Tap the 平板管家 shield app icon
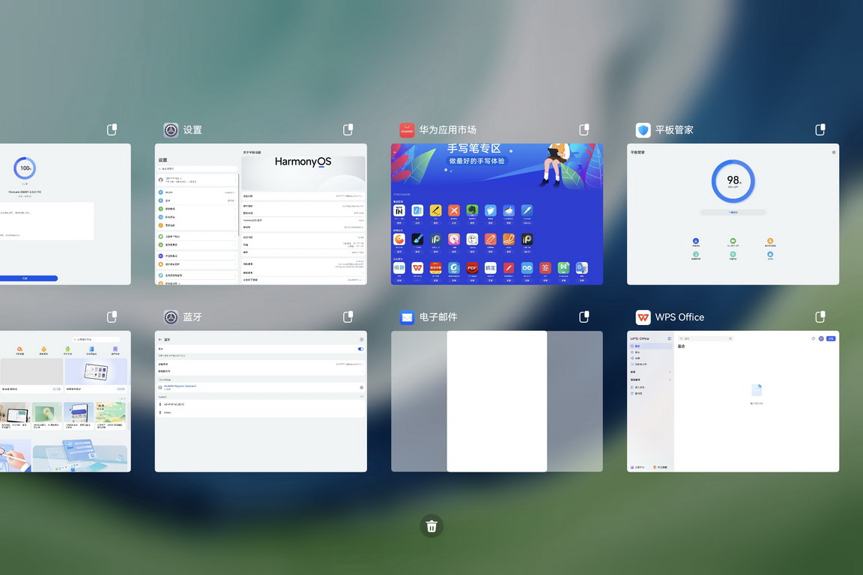The image size is (863, 575). 643,130
